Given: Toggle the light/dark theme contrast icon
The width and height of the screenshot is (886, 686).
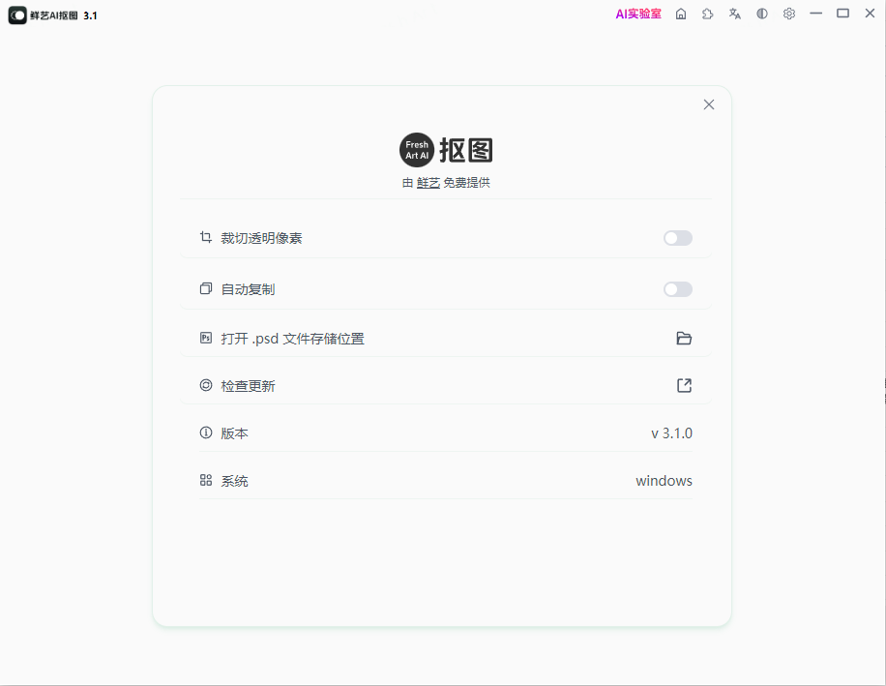Looking at the screenshot, I should pos(762,13).
